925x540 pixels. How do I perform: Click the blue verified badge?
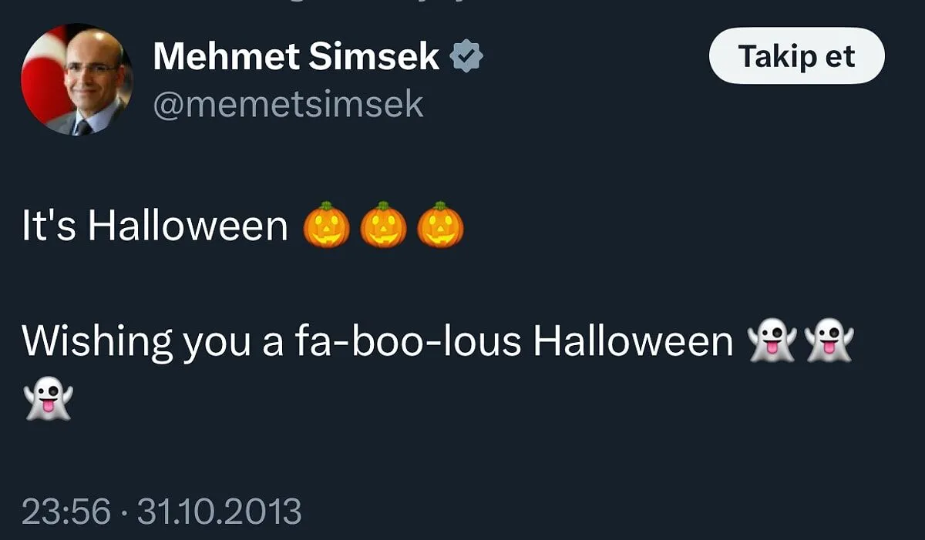tap(466, 57)
